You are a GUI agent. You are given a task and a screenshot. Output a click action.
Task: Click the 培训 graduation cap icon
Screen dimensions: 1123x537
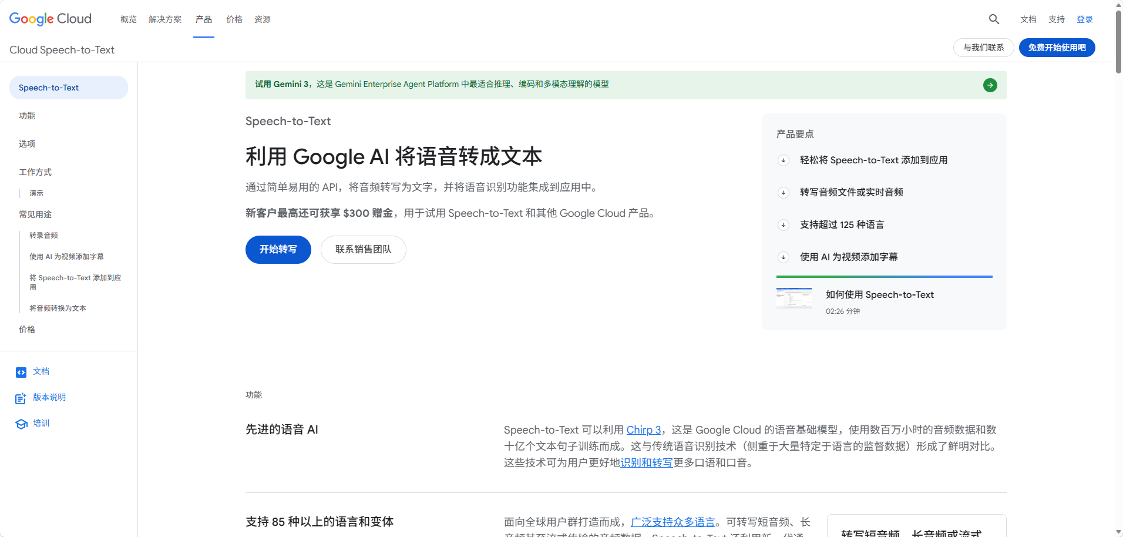[x=21, y=424]
